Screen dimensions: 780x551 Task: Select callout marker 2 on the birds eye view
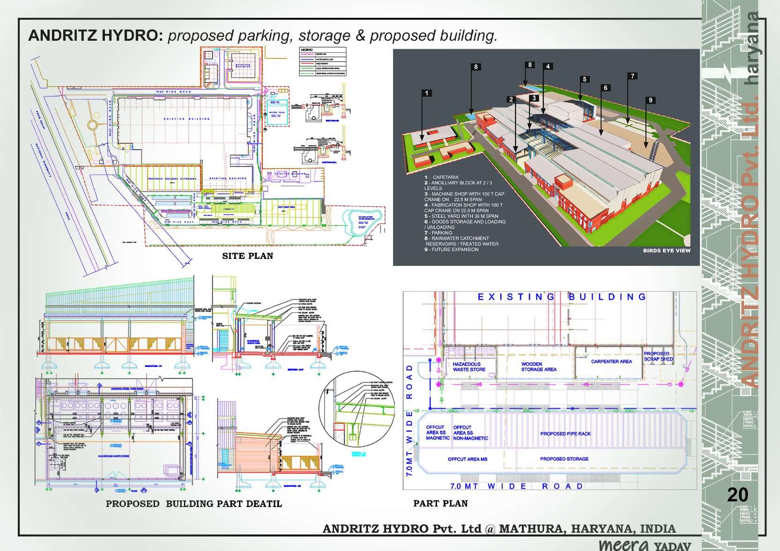pos(511,99)
